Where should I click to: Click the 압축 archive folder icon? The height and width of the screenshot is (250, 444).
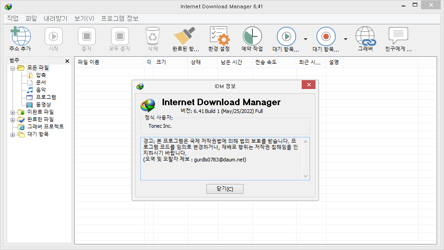pos(30,75)
